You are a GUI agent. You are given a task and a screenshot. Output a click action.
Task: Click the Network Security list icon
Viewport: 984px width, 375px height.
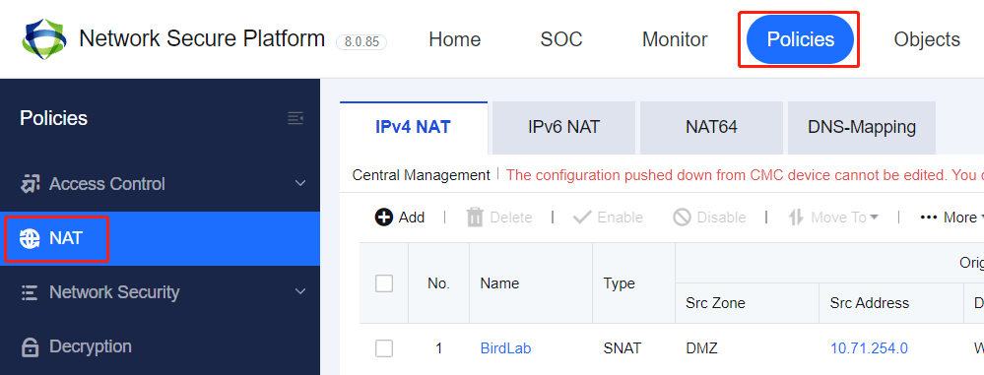pos(30,292)
